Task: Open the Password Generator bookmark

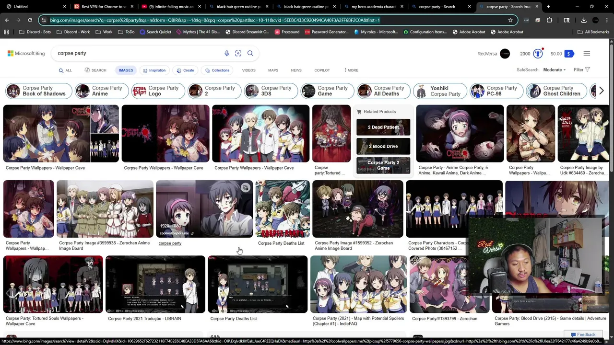Action: (x=326, y=32)
